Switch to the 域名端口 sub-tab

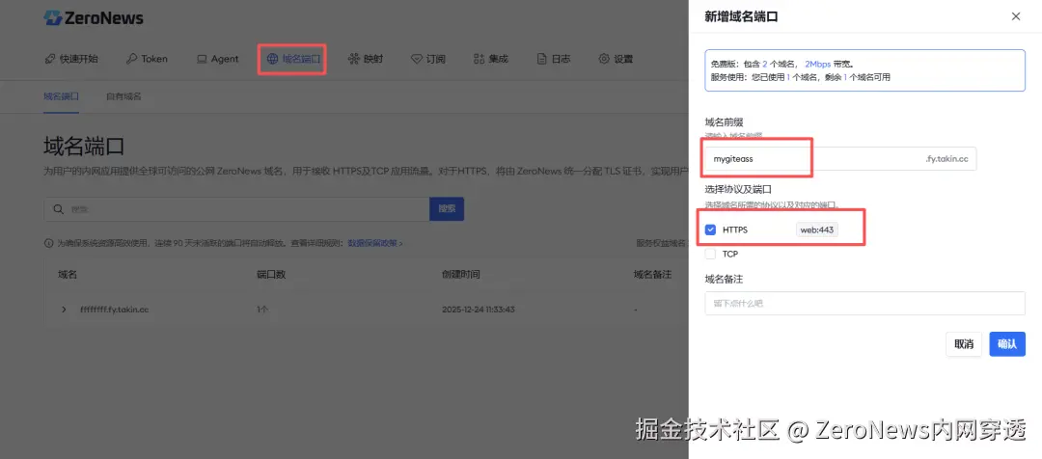(x=61, y=96)
